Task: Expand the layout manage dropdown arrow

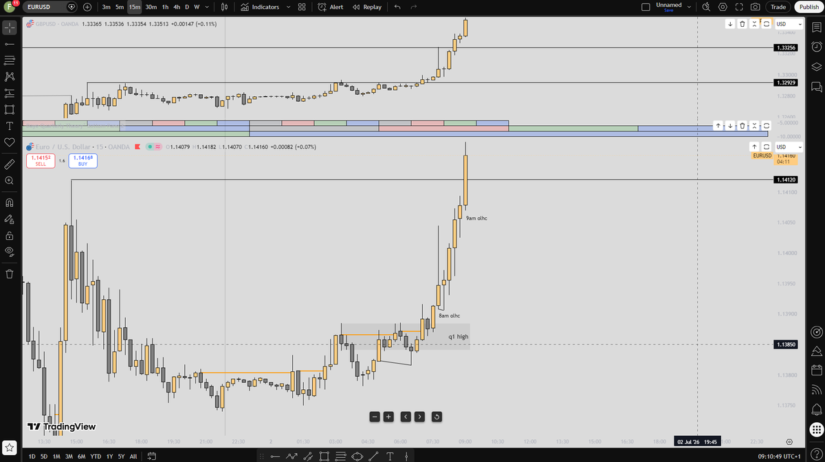Action: (x=690, y=7)
